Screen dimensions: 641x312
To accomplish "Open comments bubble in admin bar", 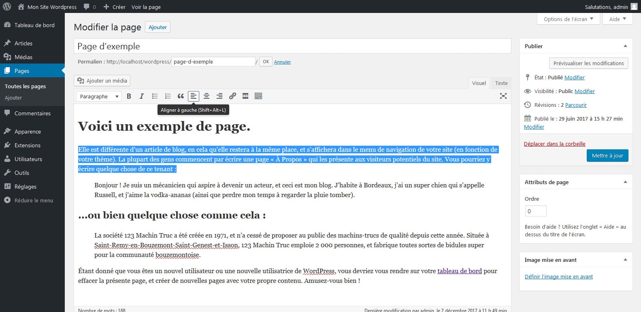I will pos(89,7).
